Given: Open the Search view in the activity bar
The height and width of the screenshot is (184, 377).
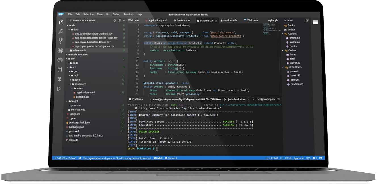Looking at the screenshot, I should (x=61, y=32).
